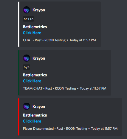Open Click Here link in CHAT embed

tap(32, 33)
